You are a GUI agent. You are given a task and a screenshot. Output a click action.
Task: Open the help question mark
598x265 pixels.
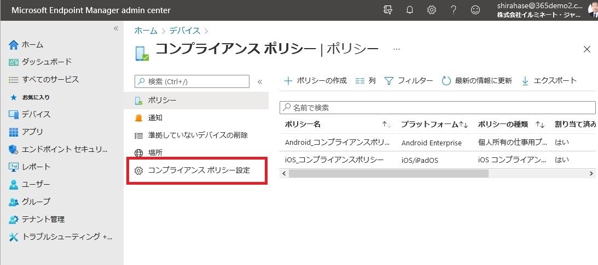click(x=454, y=10)
